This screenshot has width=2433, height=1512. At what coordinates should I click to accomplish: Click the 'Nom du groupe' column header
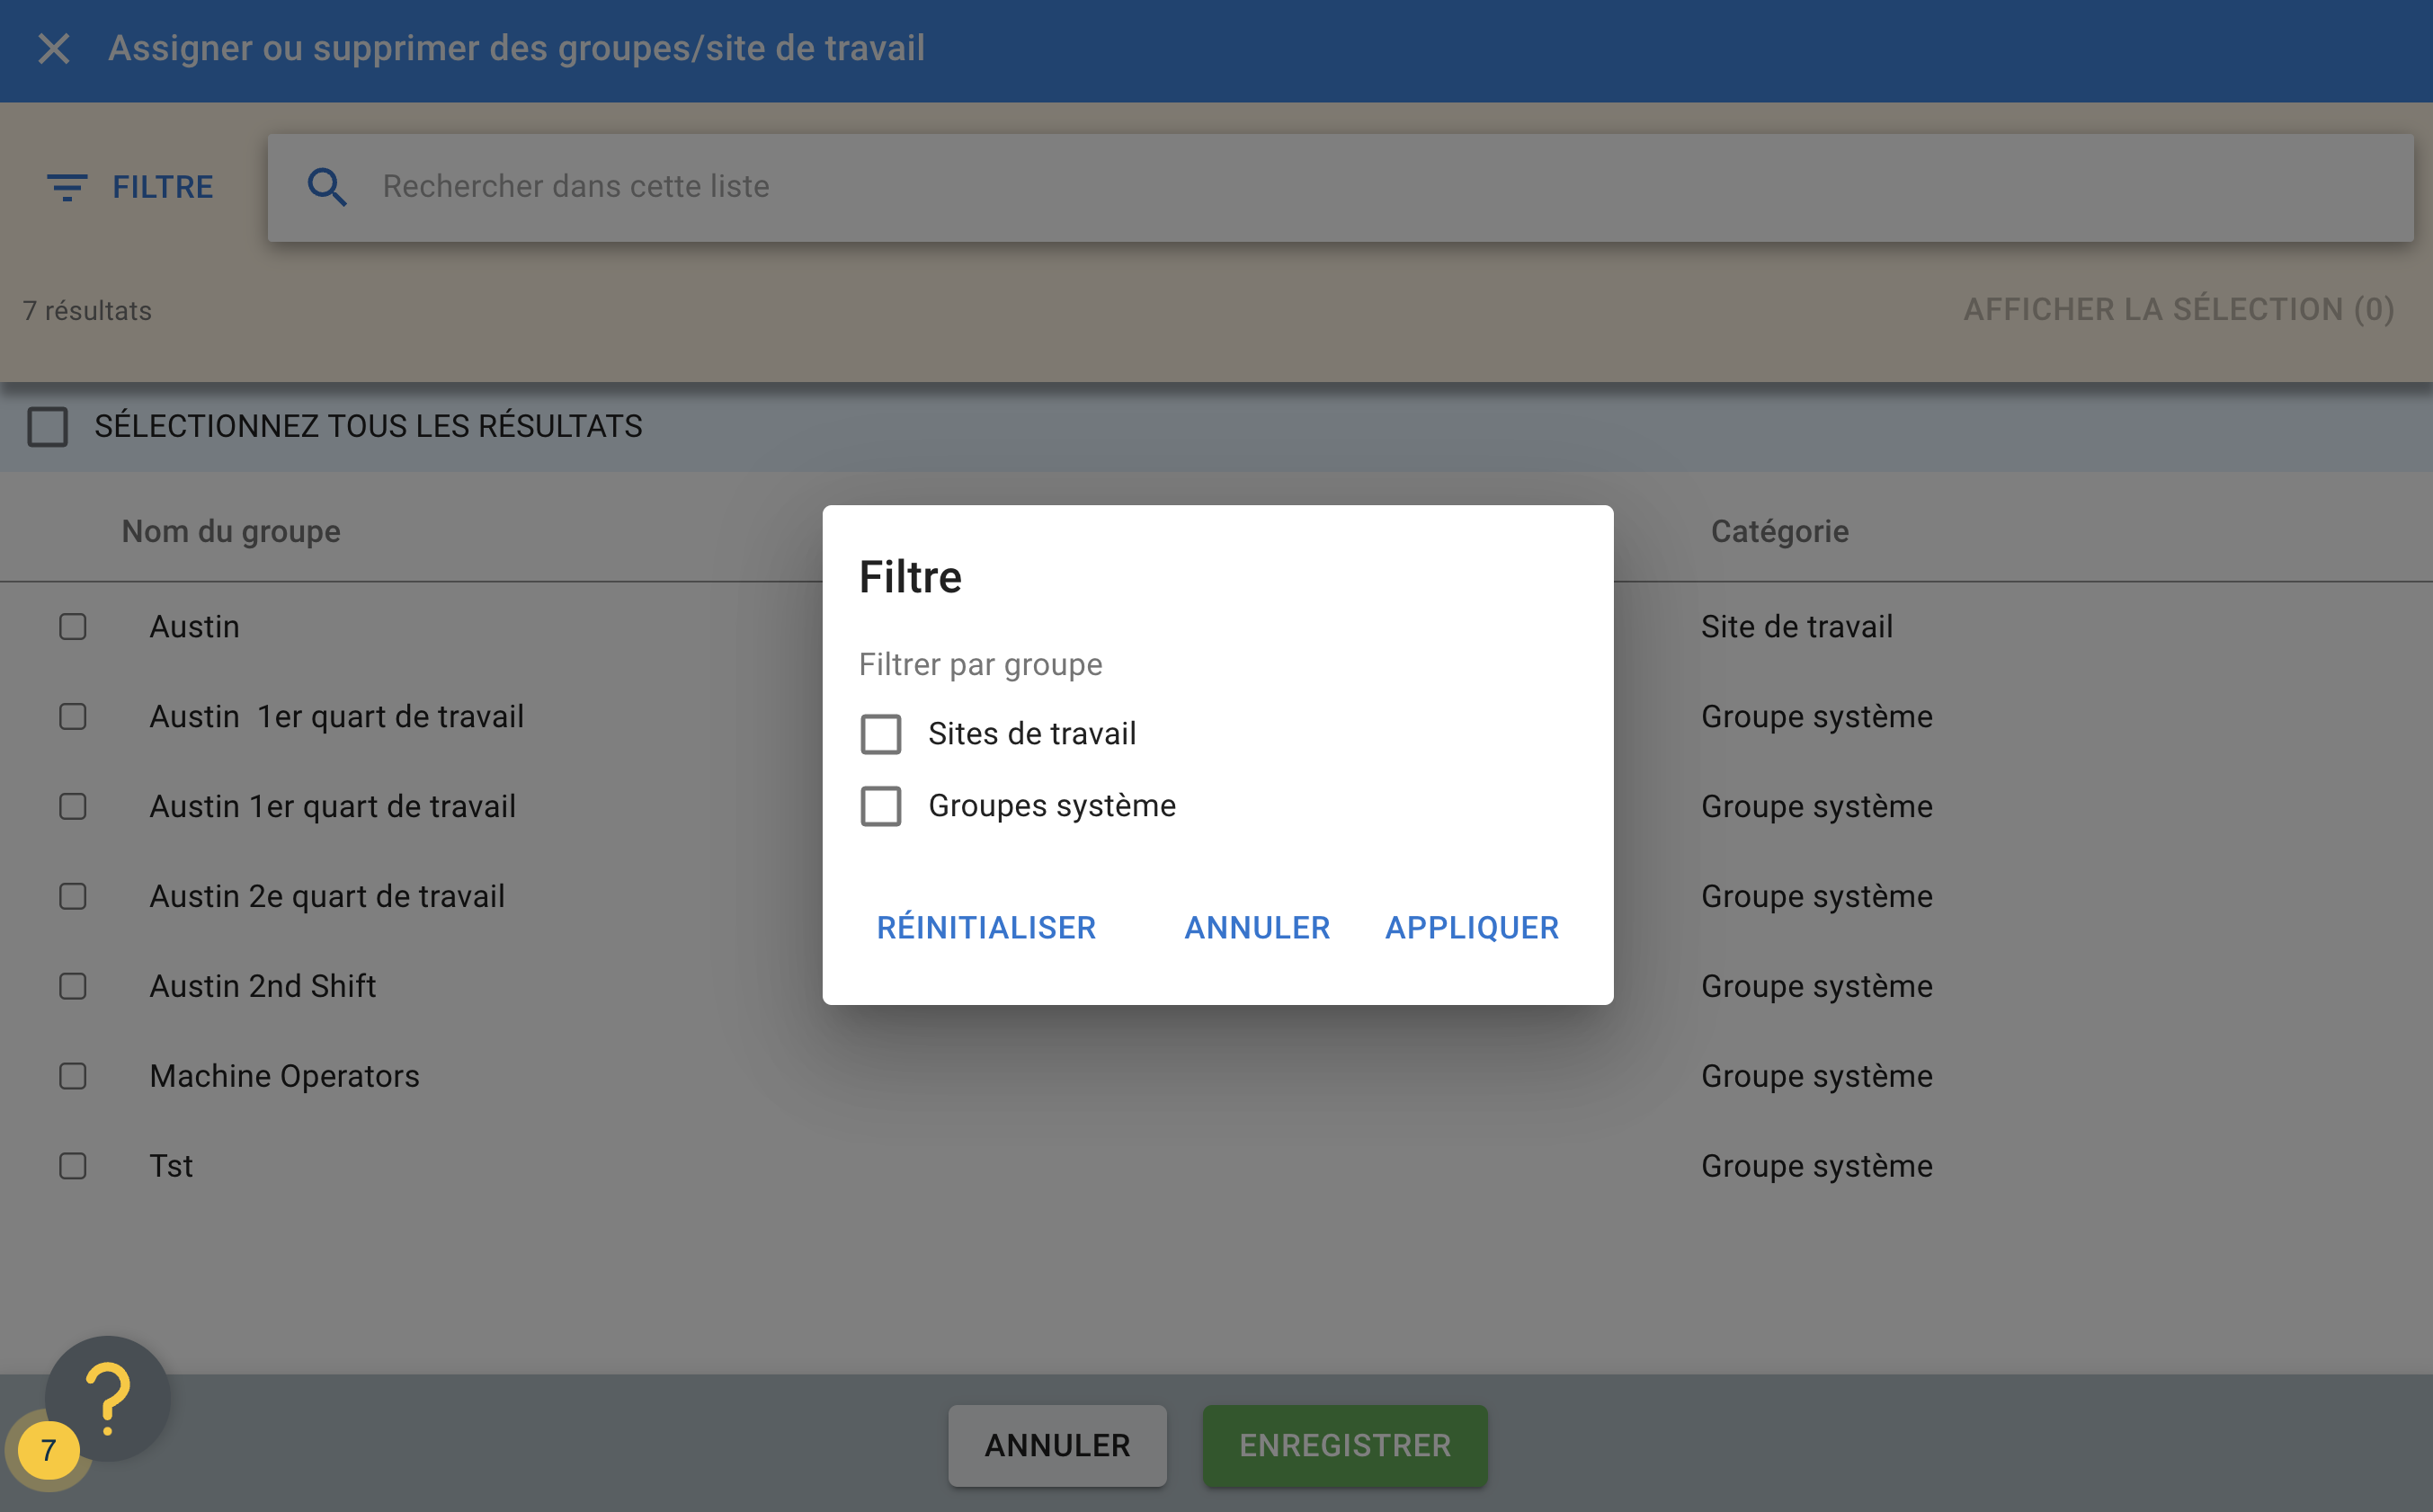pyautogui.click(x=231, y=531)
